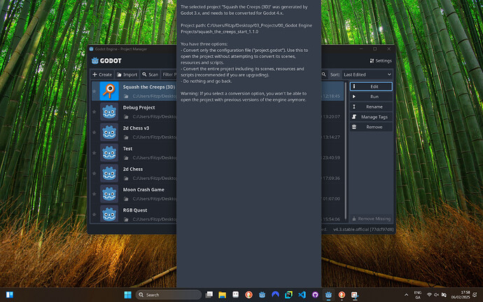Open the Snipping Tool taskbar icon

pyautogui.click(x=355, y=295)
